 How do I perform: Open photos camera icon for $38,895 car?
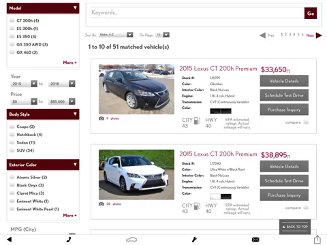click(x=102, y=204)
